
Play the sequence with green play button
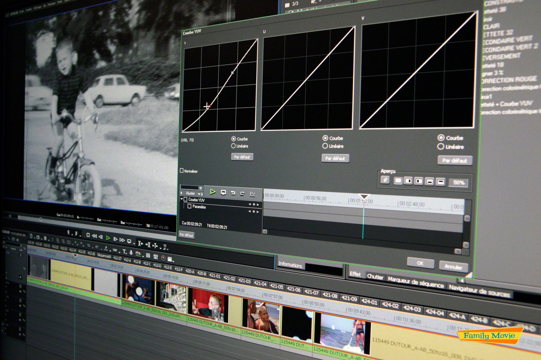point(108,238)
